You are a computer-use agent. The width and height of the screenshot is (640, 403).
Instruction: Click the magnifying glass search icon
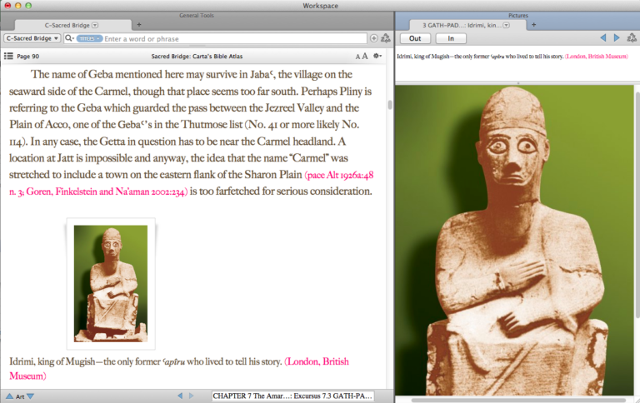tap(68, 38)
